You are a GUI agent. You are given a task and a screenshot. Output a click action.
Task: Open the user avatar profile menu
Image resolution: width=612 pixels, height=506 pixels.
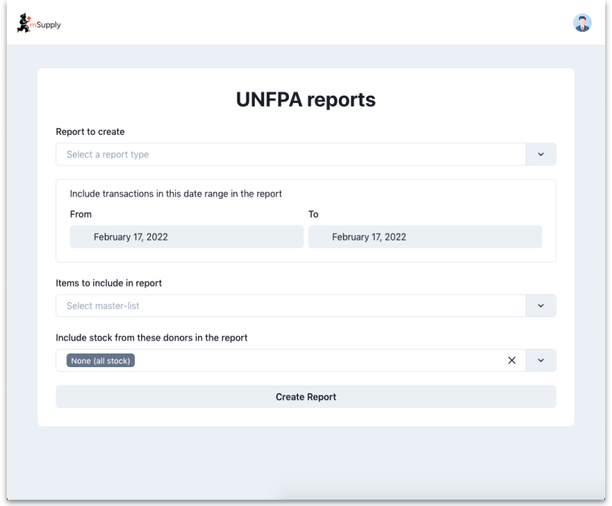582,23
